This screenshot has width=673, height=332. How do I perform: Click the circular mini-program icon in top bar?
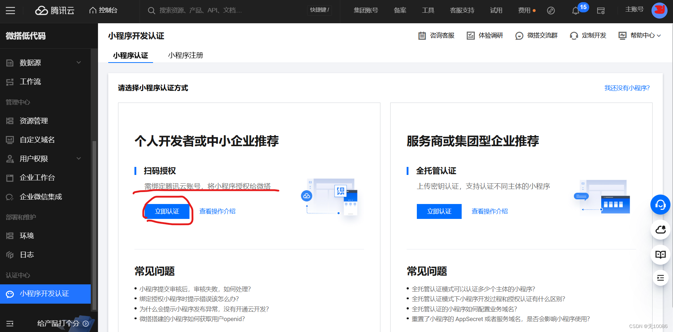click(551, 11)
